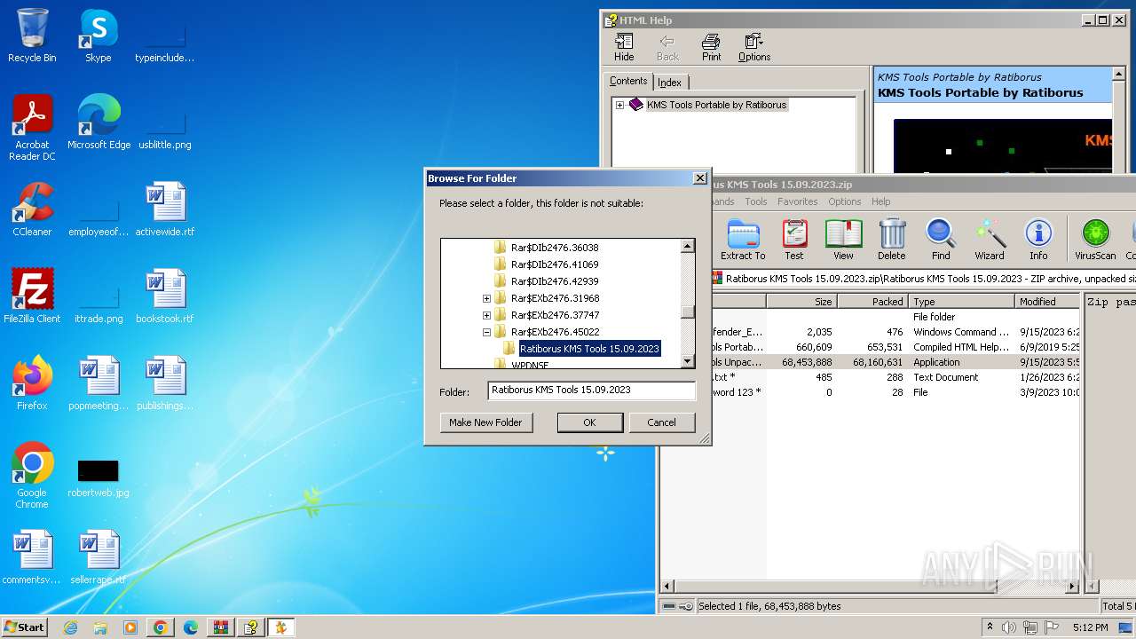This screenshot has height=639, width=1136.
Task: Select the Rar$DIb2476.41069 folder
Action: pos(555,264)
